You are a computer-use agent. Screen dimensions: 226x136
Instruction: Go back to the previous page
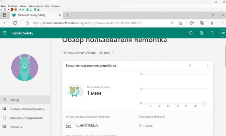(5, 23)
